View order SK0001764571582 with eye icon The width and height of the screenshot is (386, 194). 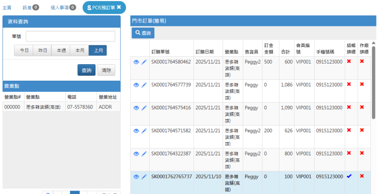[x=136, y=131]
